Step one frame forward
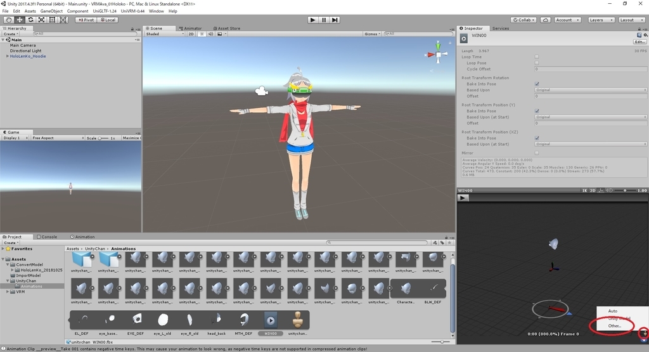649x352 pixels. point(335,20)
